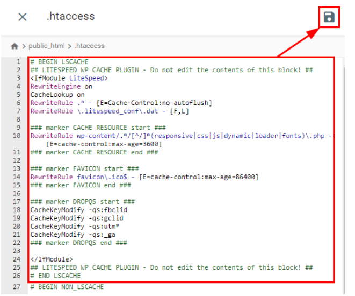This screenshot has height=296, width=355.
Task: Click the wp-content RewriteRule line
Action: (x=181, y=136)
